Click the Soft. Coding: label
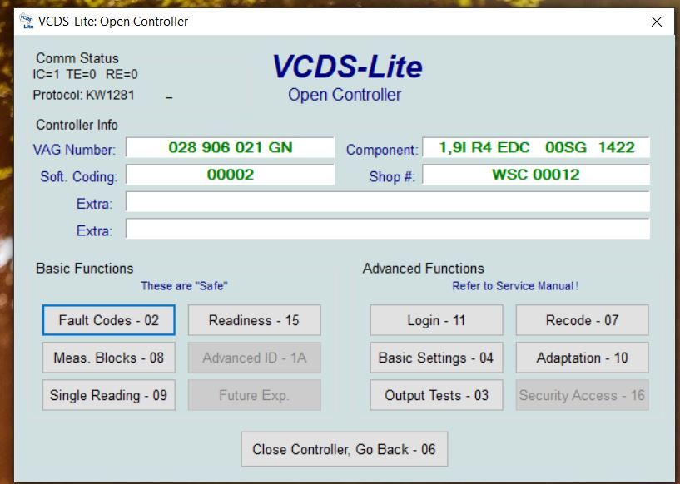680x484 pixels. click(x=79, y=177)
